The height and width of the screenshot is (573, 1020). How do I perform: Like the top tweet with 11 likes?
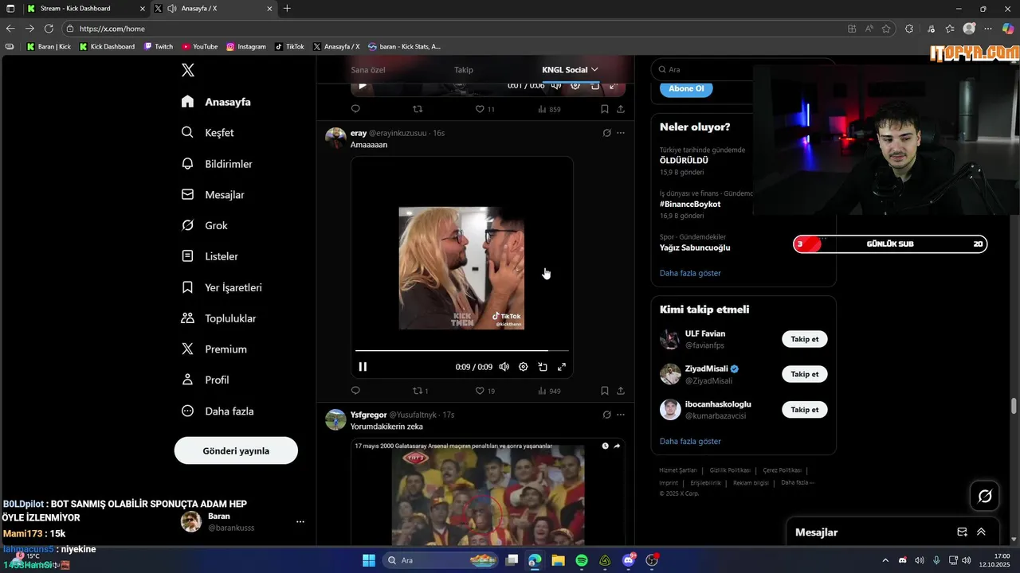tap(484, 109)
